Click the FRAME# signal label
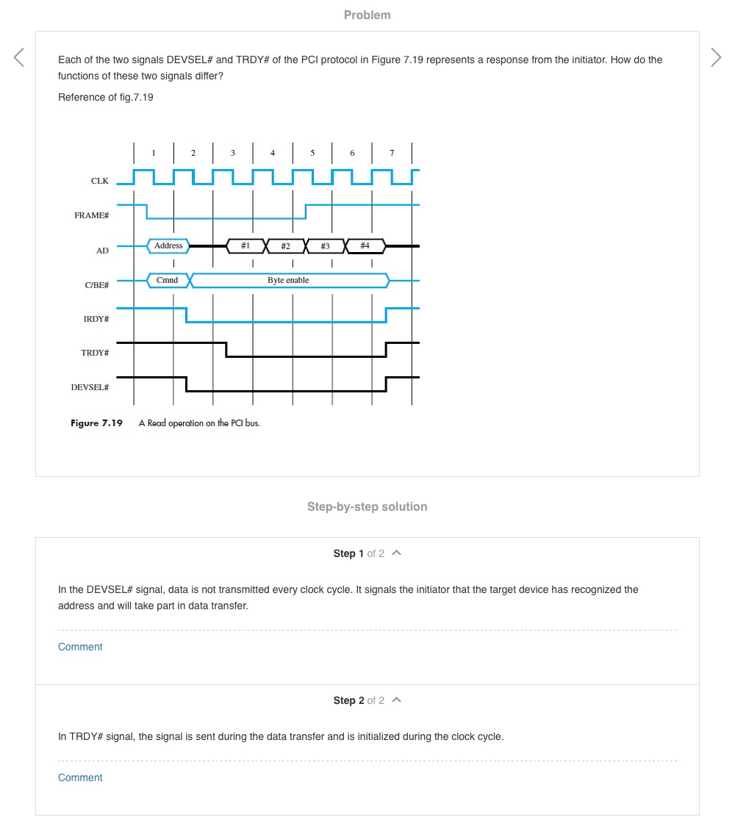This screenshot has height=823, width=735. (x=92, y=215)
